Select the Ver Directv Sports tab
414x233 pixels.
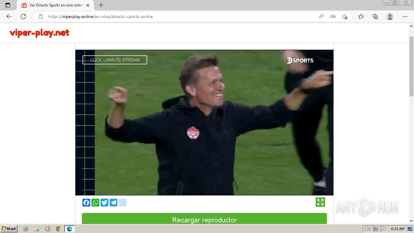55,5
